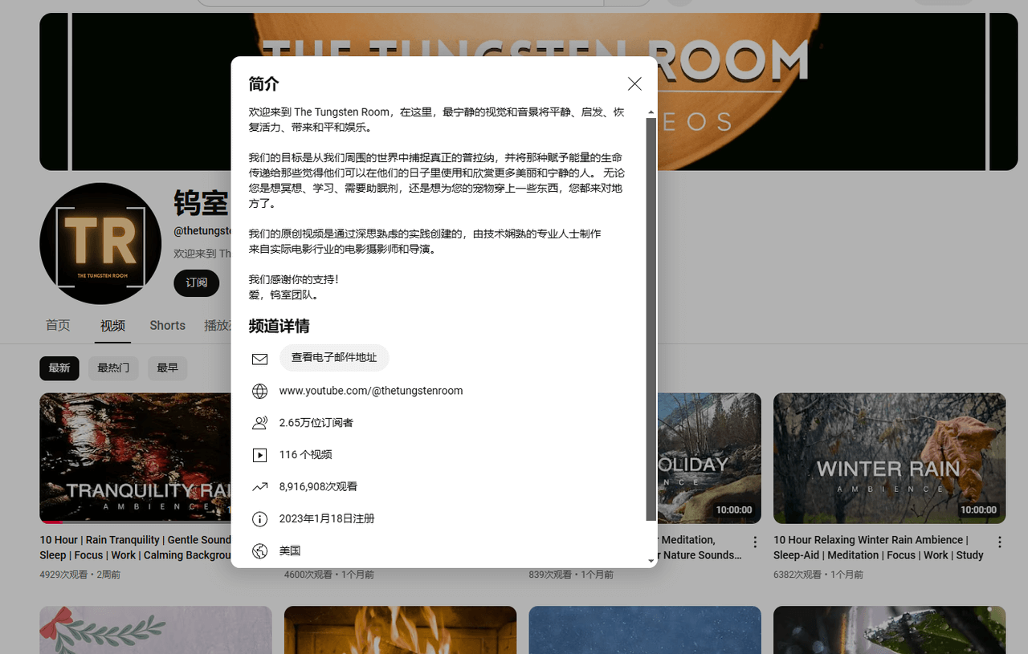
Task: Click the envelope email icon
Action: (x=259, y=359)
